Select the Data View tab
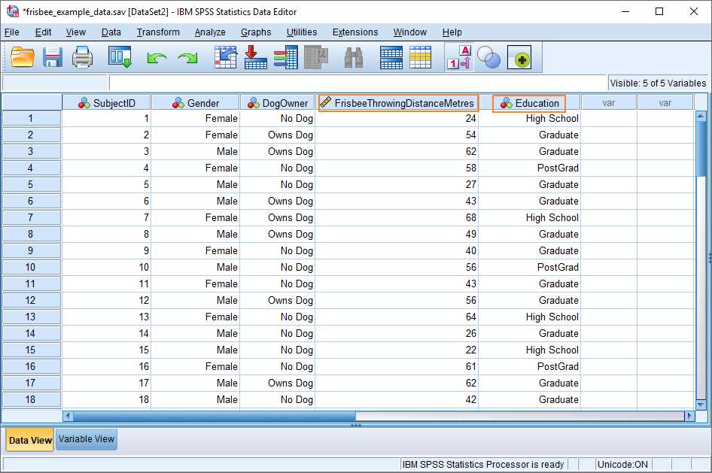This screenshot has width=712, height=473. 30,440
